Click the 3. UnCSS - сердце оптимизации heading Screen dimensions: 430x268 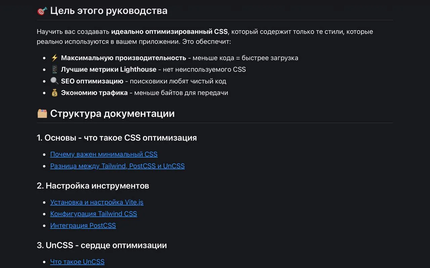(x=101, y=245)
